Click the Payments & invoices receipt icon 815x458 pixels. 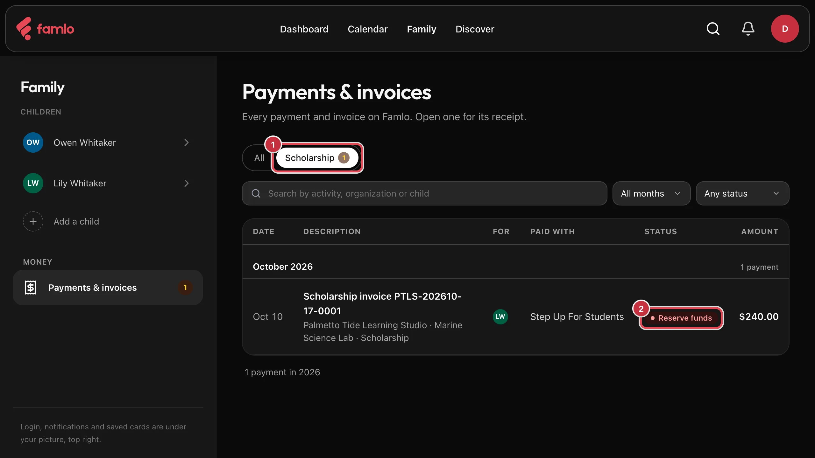click(x=31, y=288)
